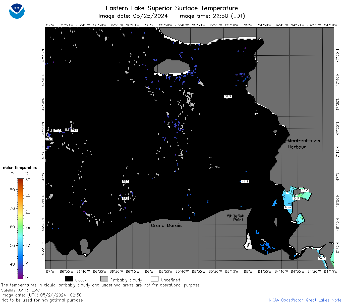Click the 15 tick on Celsius scale
Image resolution: width=344 pixels, height=304 pixels.
tap(28, 229)
